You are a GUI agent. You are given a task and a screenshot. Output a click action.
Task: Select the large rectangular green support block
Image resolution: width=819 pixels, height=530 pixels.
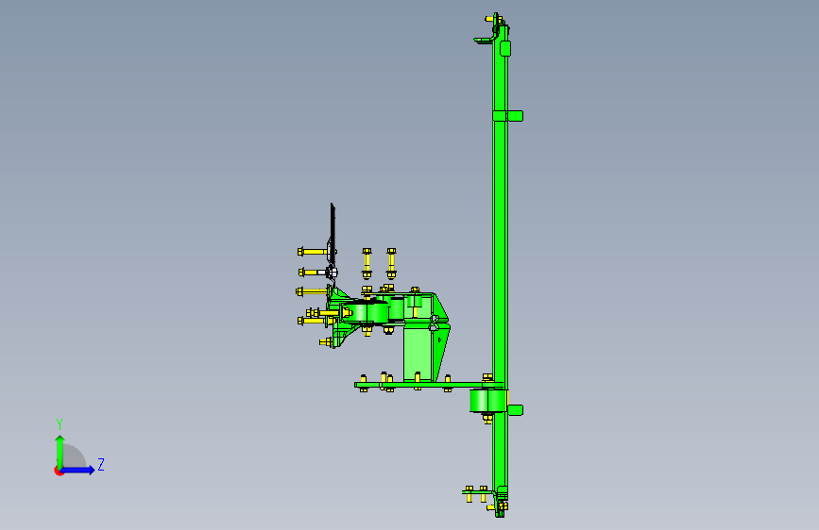(418, 354)
